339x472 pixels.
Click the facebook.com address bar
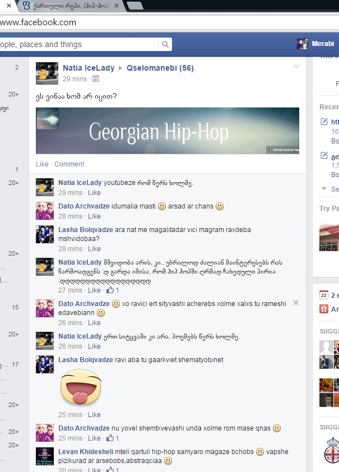point(169,22)
